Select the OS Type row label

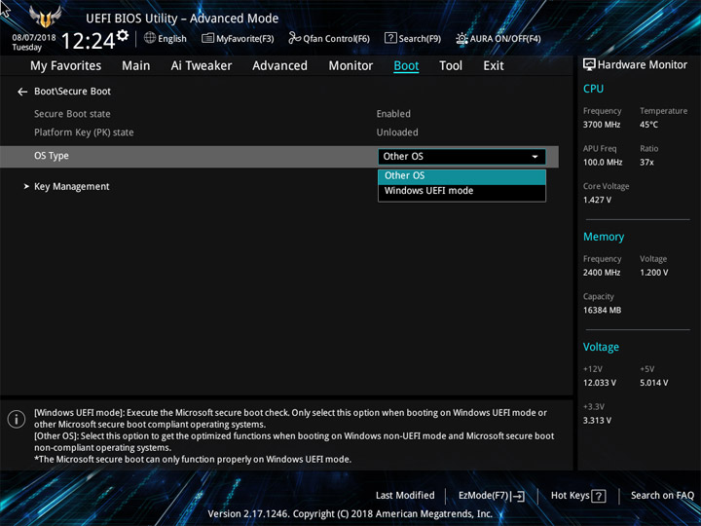[x=52, y=156]
